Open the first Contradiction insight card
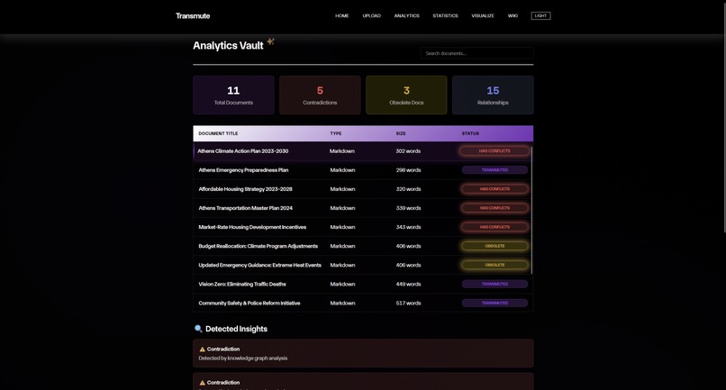The width and height of the screenshot is (726, 390). (363, 353)
